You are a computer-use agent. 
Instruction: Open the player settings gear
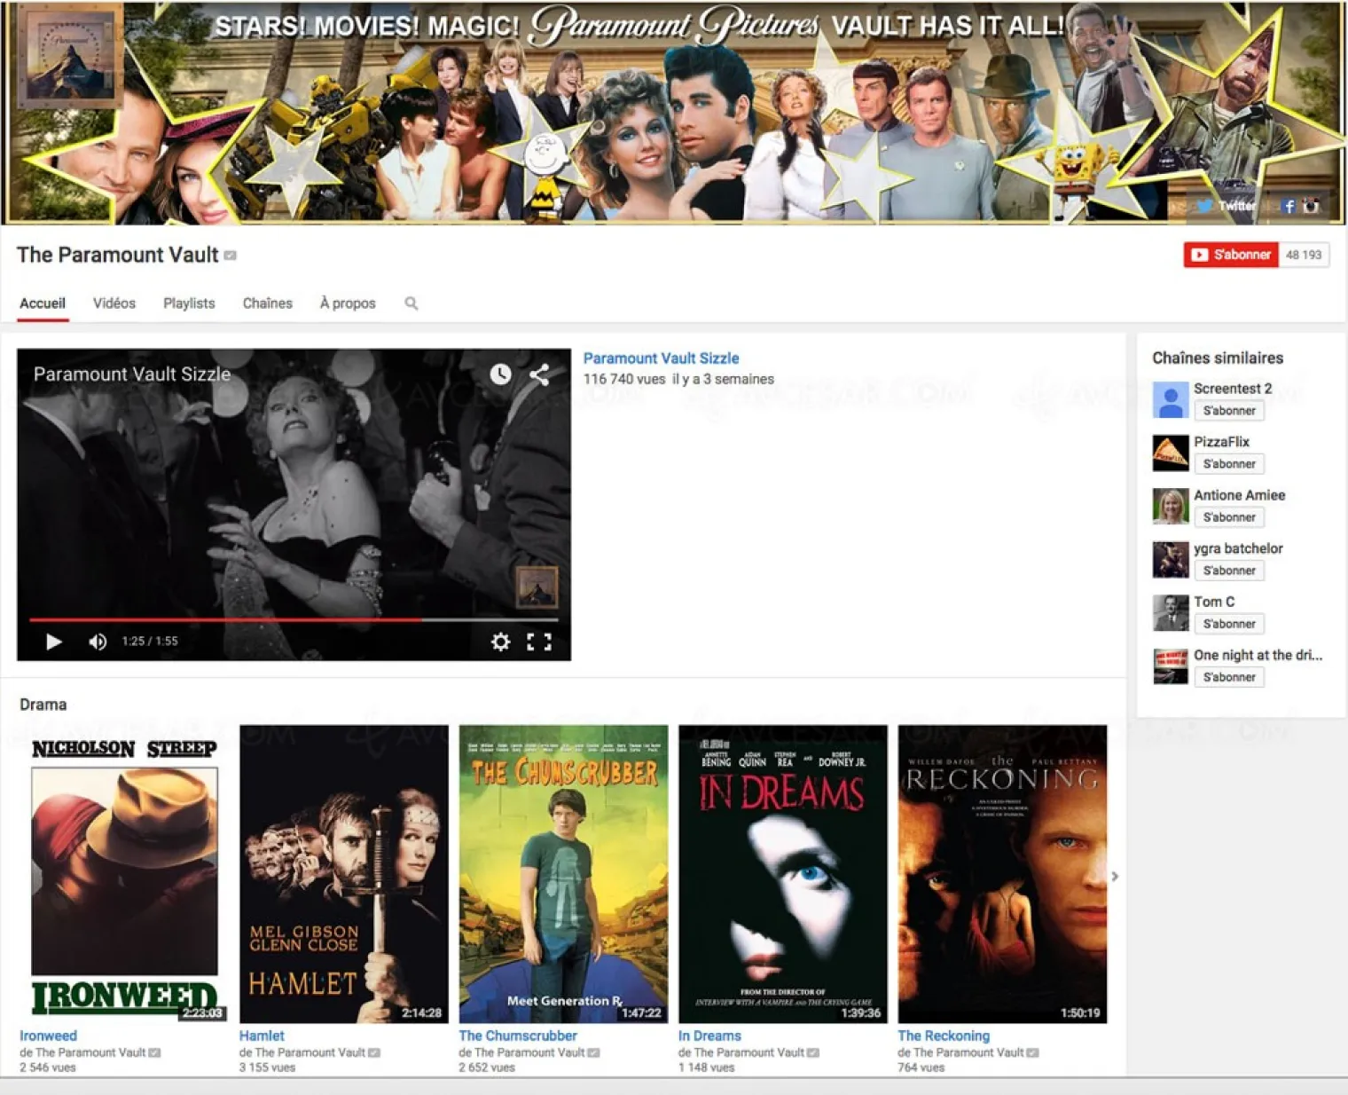pyautogui.click(x=502, y=641)
